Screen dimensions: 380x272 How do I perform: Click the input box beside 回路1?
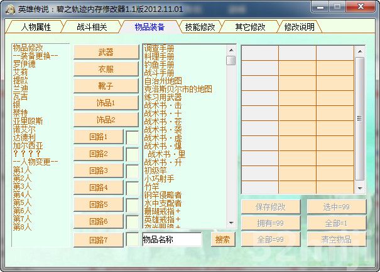pos(132,137)
